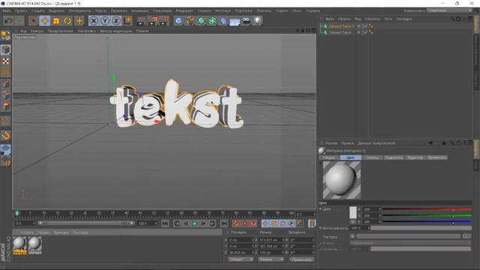Click the second material thumbnail
The width and height of the screenshot is (480, 270).
pyautogui.click(x=35, y=245)
